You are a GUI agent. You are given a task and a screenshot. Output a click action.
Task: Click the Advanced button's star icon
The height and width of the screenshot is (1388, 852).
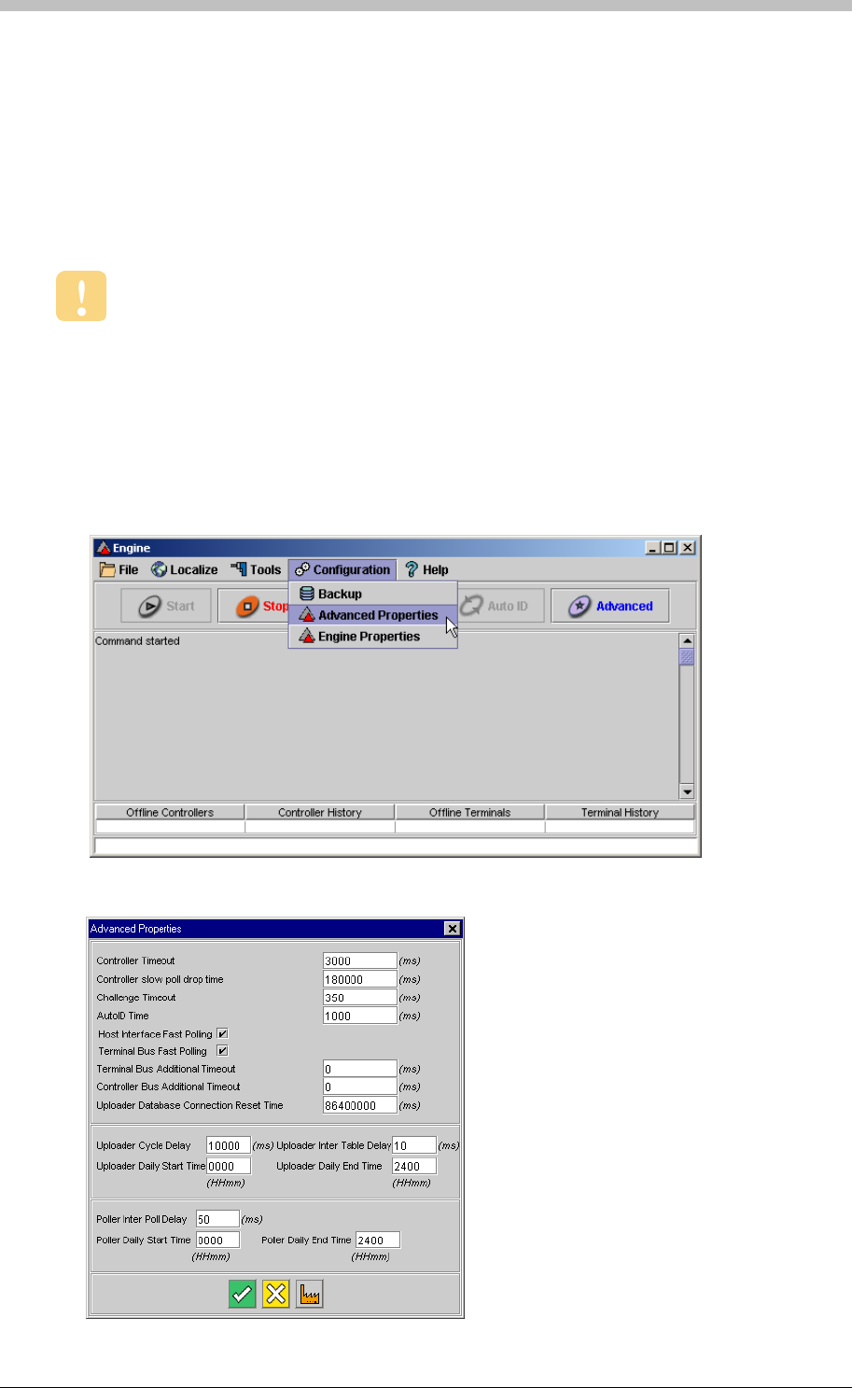pyautogui.click(x=580, y=606)
